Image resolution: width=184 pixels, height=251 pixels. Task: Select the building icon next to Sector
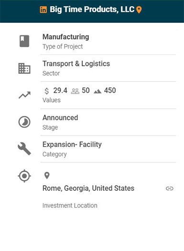pos(24,68)
